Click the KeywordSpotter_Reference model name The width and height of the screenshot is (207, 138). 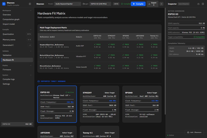click(x=52, y=45)
